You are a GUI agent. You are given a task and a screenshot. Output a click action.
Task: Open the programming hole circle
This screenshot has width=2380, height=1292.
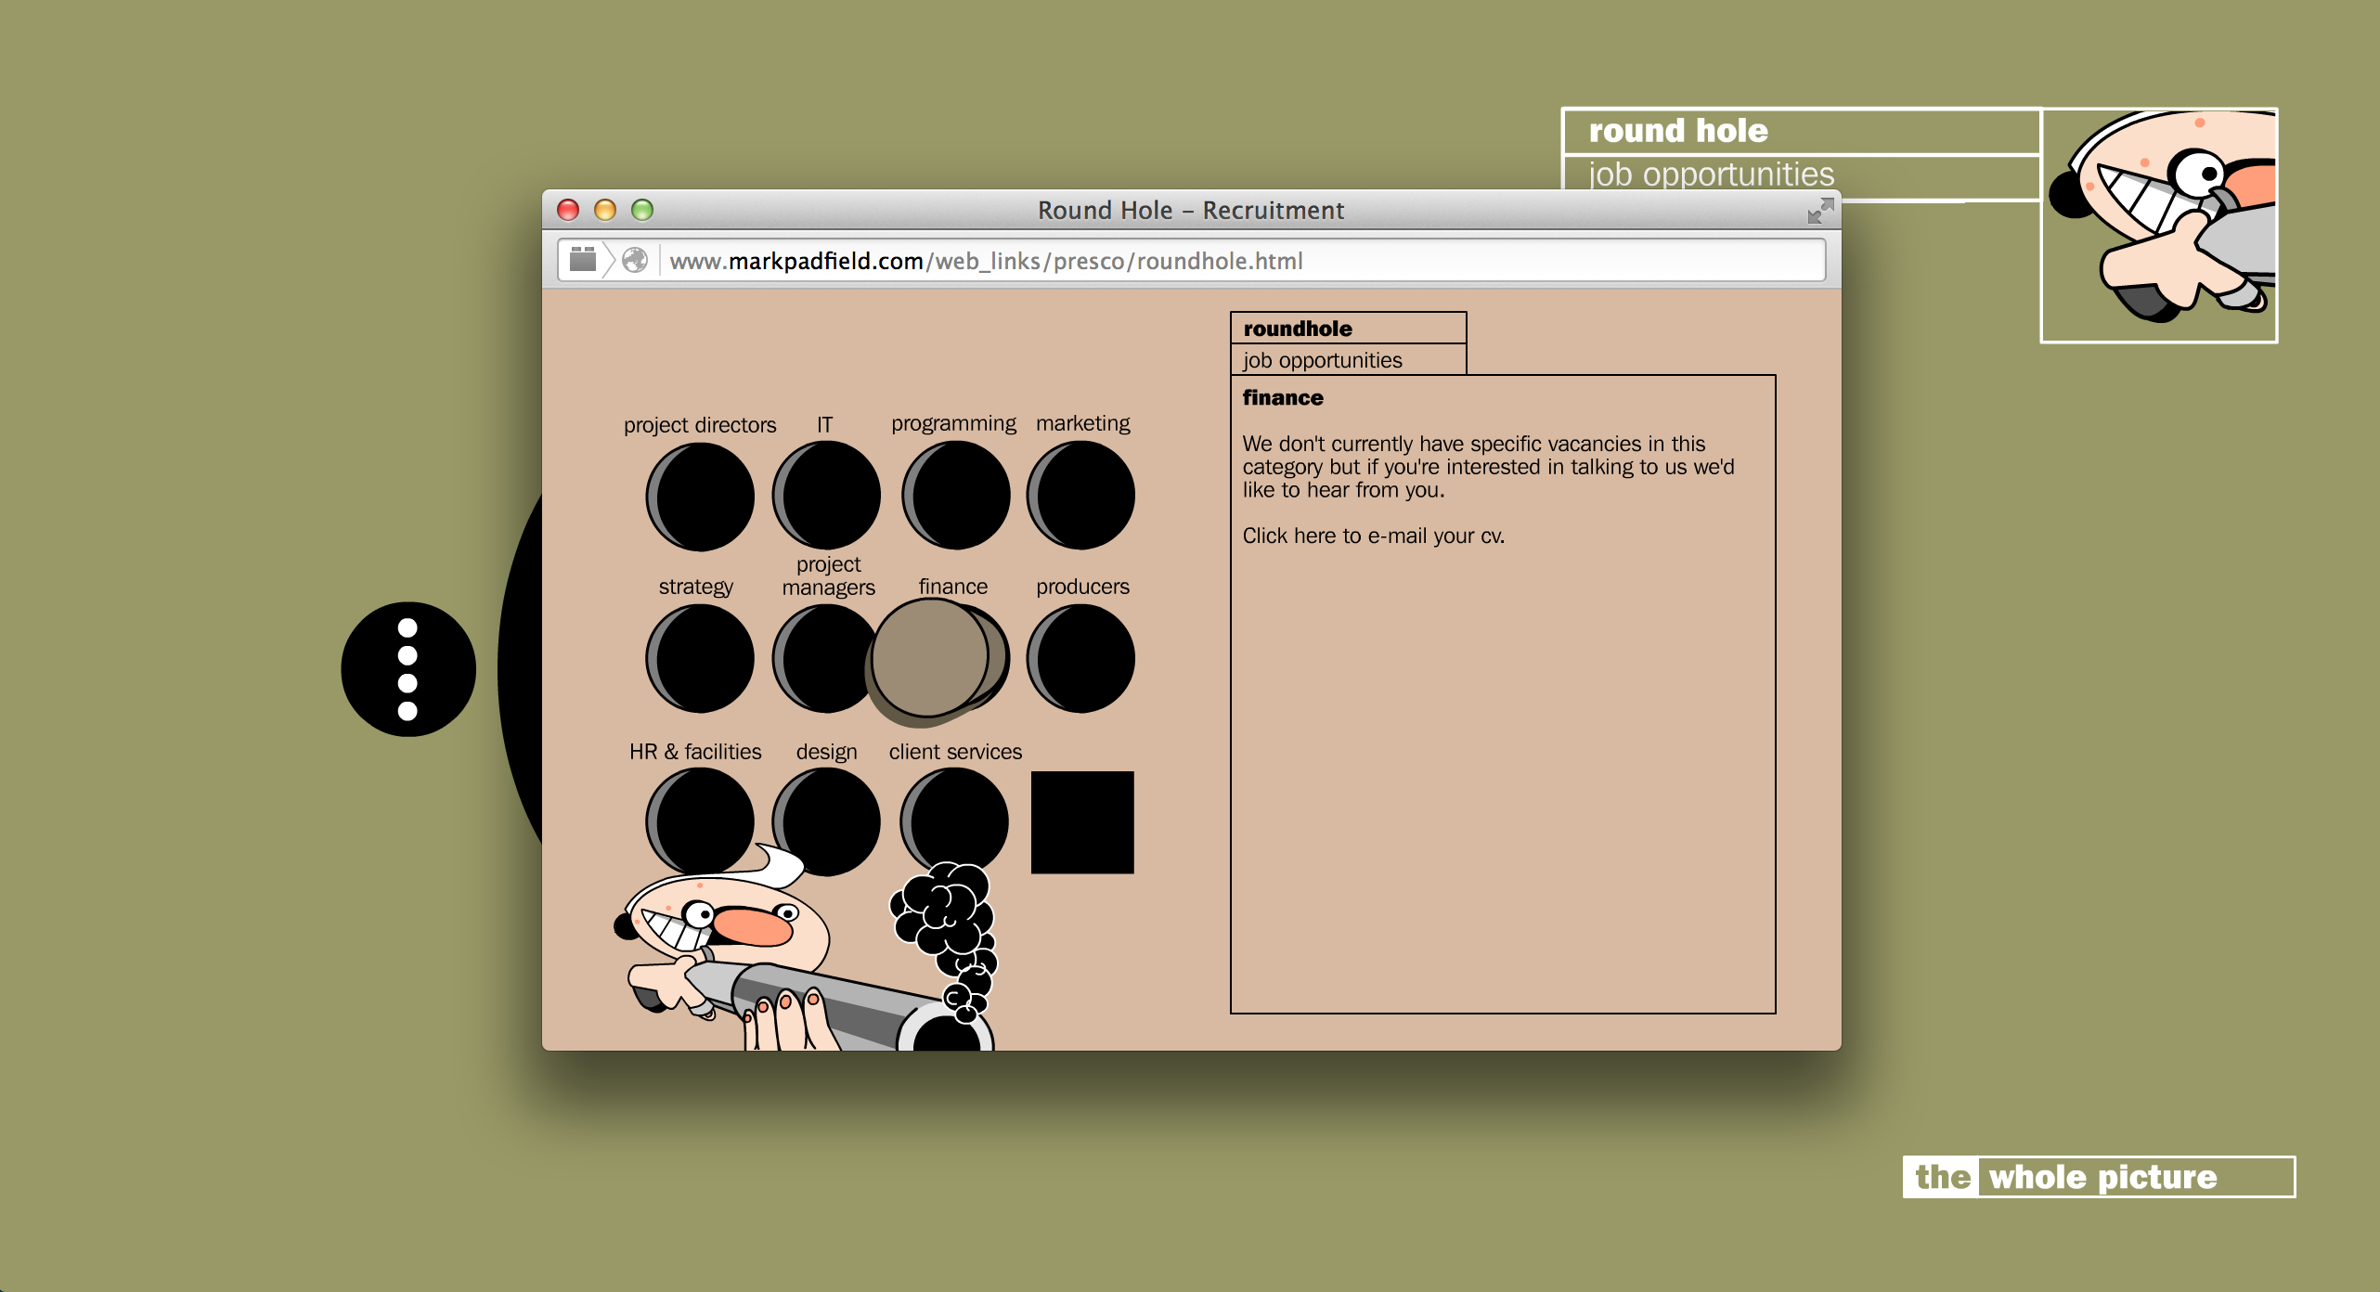(x=956, y=495)
